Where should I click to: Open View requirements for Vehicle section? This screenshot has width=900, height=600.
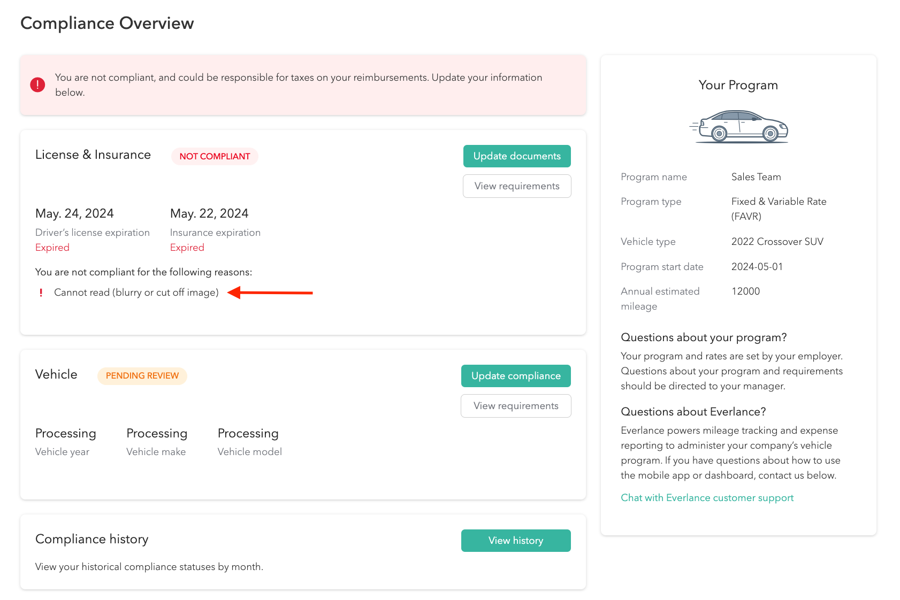click(515, 406)
